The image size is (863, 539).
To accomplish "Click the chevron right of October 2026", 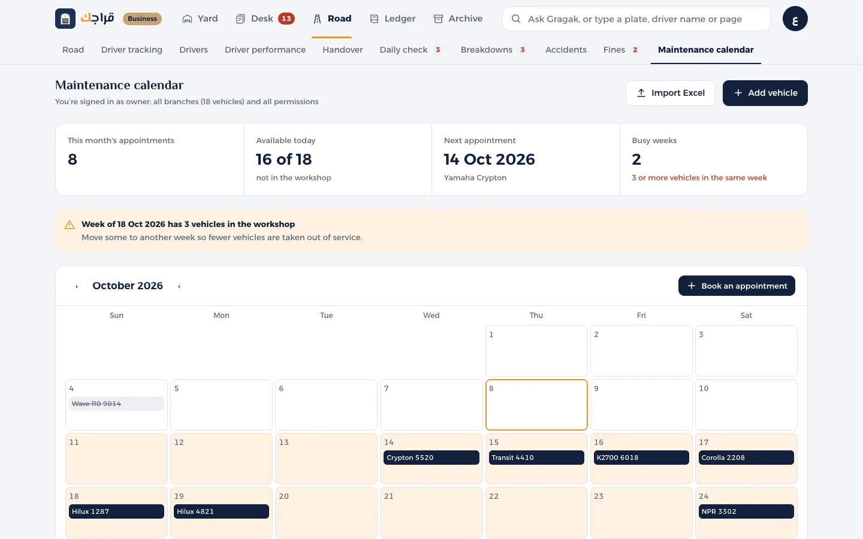I will (179, 286).
